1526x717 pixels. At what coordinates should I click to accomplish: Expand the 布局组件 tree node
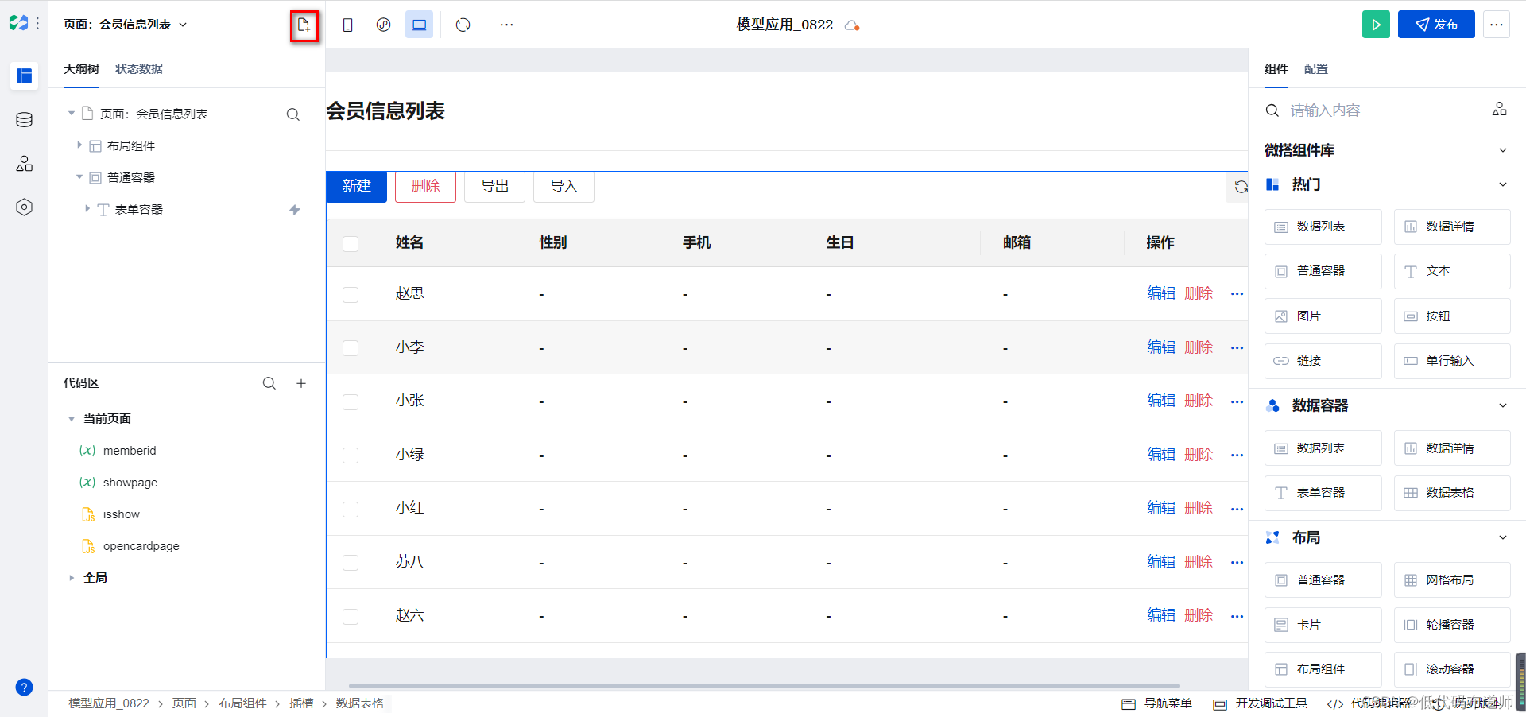tap(79, 145)
